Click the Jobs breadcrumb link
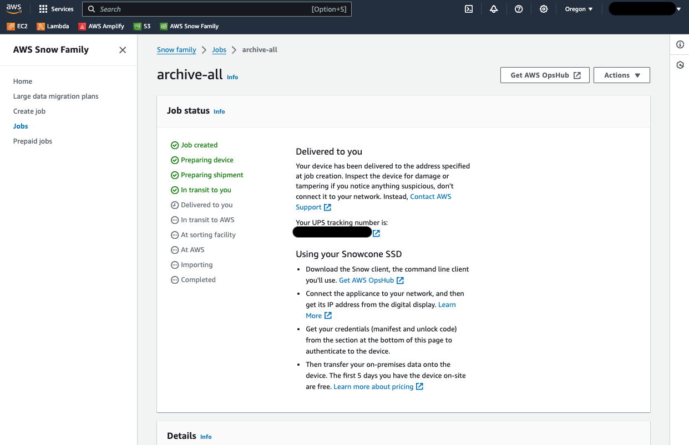The image size is (689, 445). click(219, 50)
